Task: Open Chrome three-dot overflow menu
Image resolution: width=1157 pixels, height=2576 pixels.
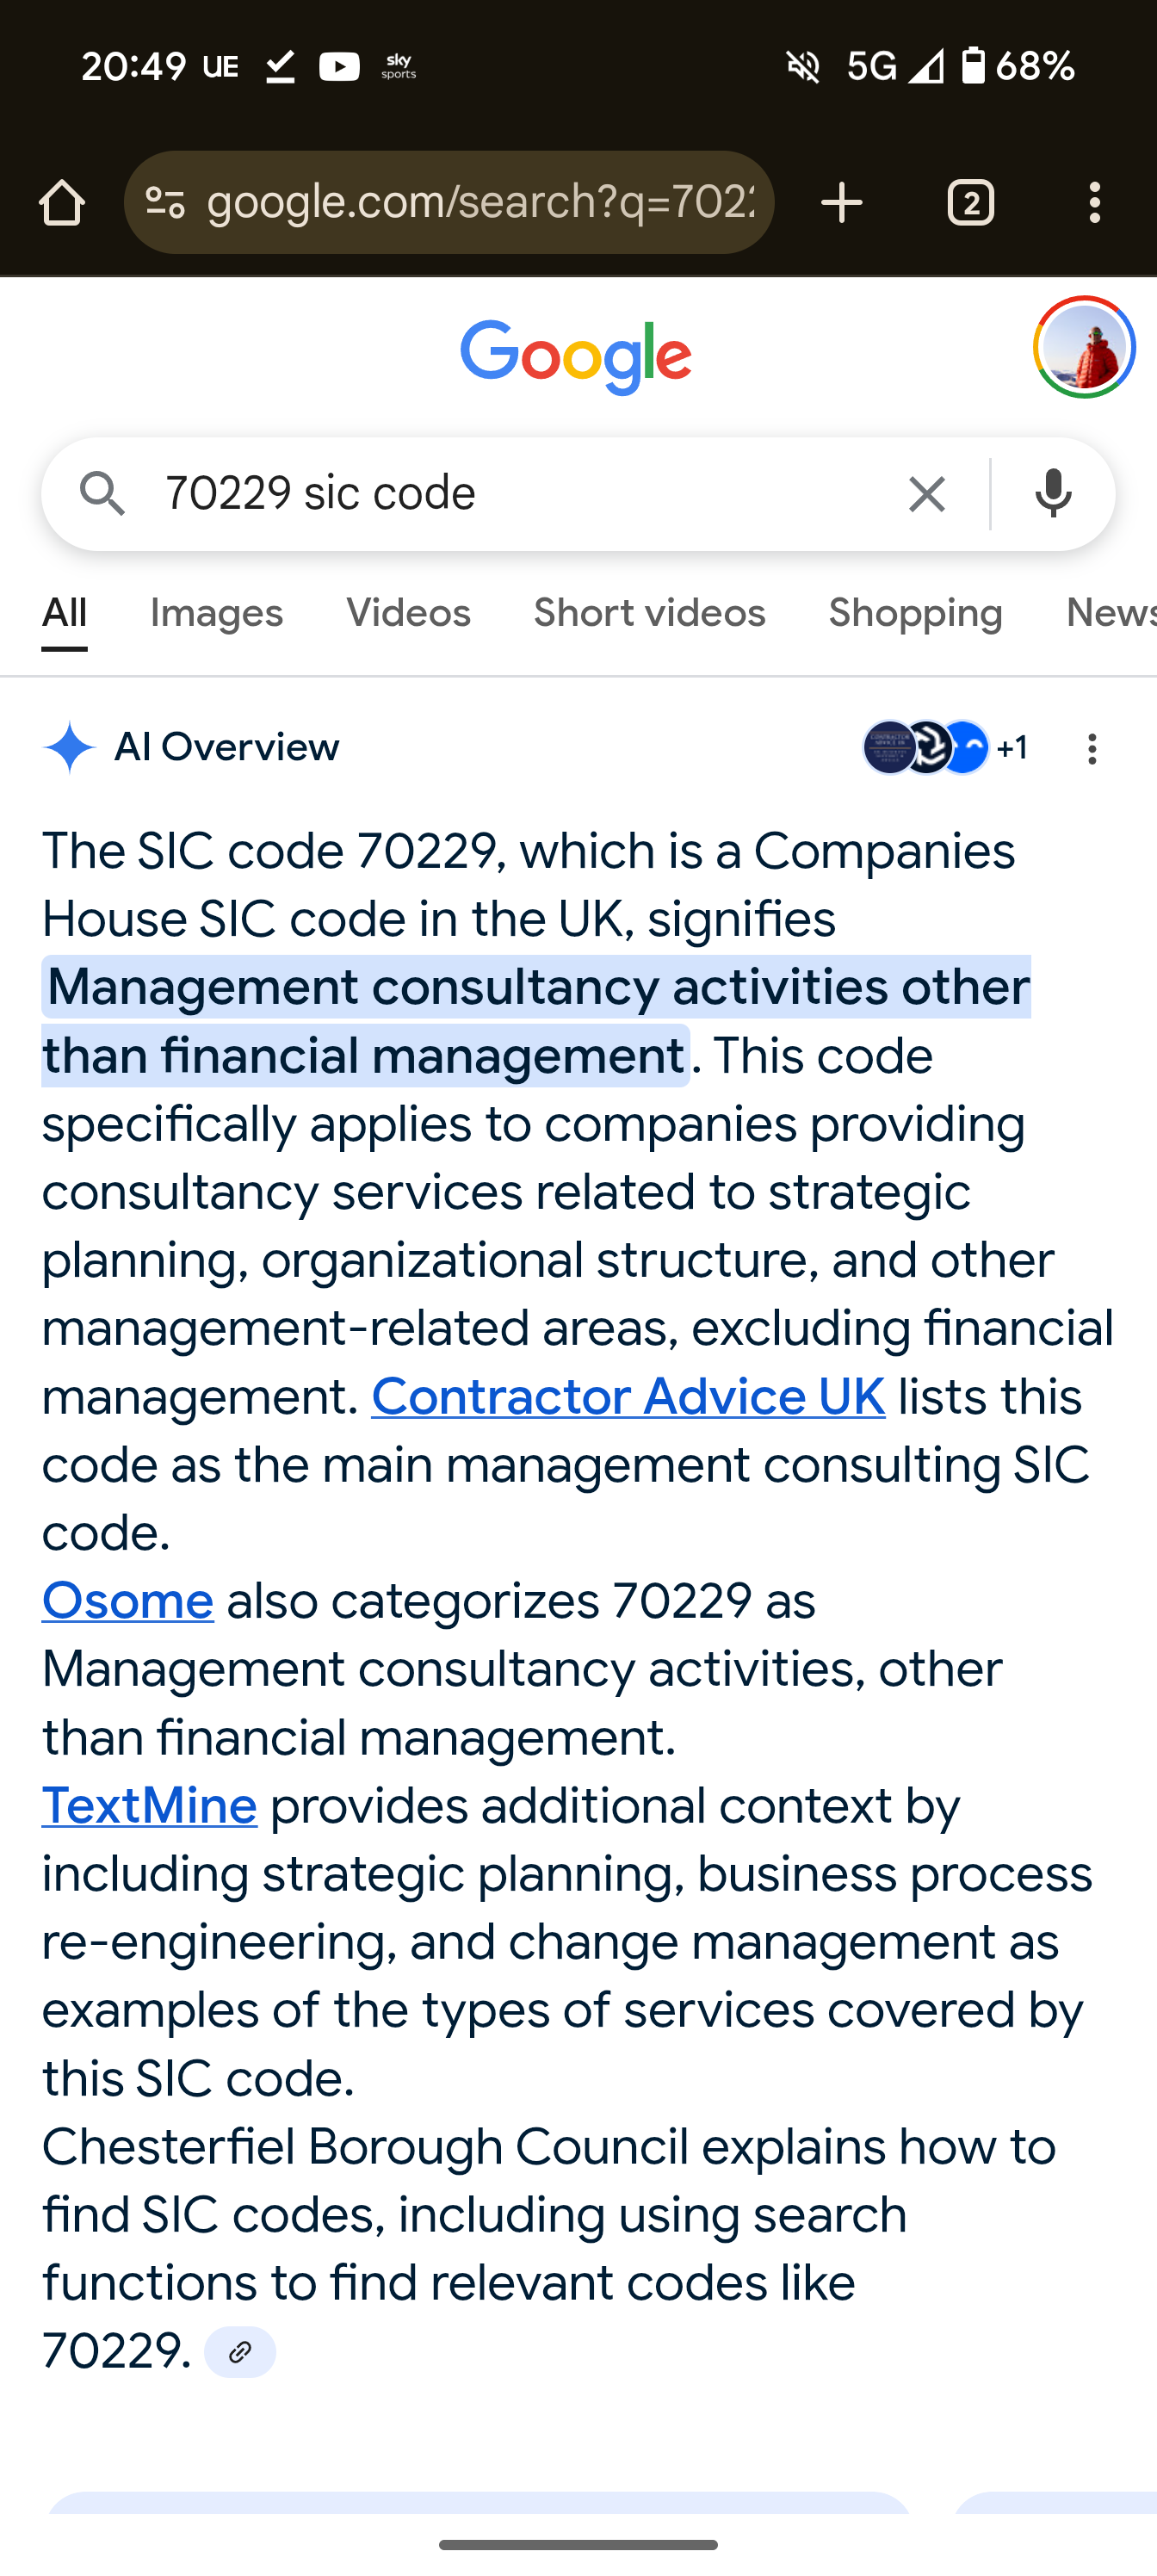Action: click(1095, 203)
